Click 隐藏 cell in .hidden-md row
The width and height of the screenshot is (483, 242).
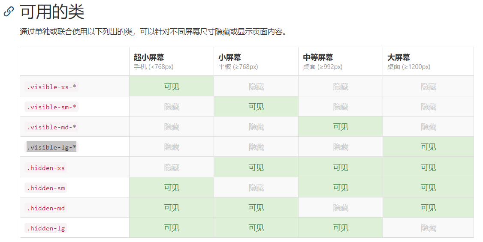tap(341, 208)
